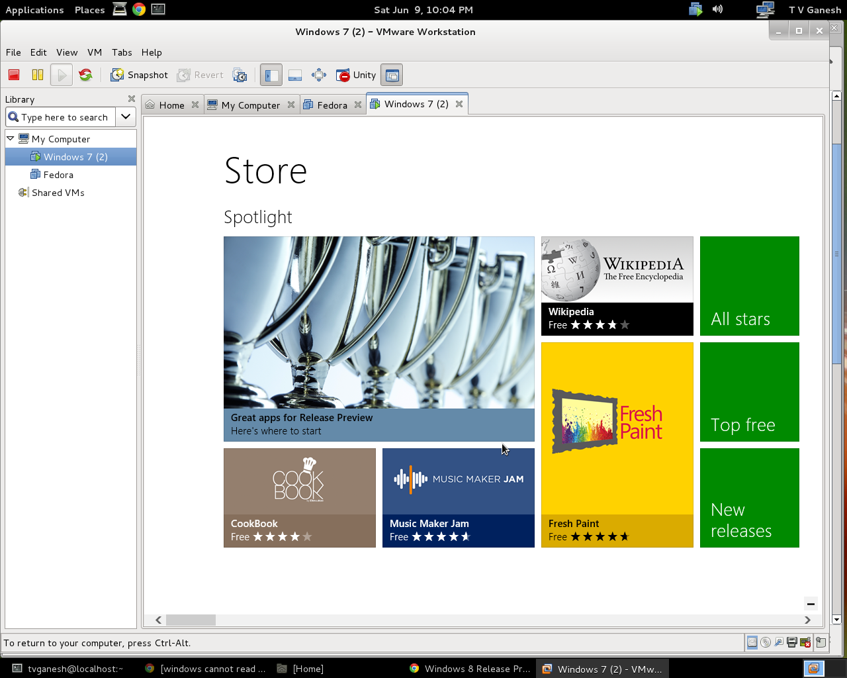Screen dimensions: 847x678
Task: Open the VM menu
Action: (x=95, y=52)
